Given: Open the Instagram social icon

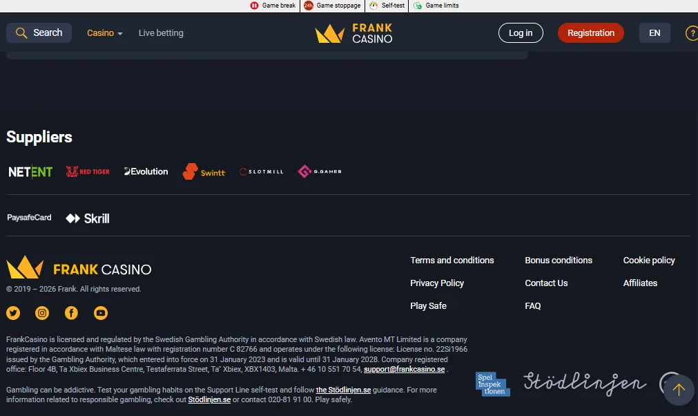Looking at the screenshot, I should tap(42, 313).
